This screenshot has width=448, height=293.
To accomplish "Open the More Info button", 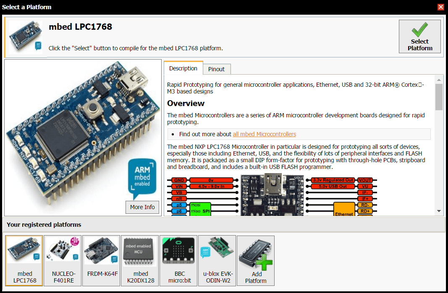I will [142, 207].
